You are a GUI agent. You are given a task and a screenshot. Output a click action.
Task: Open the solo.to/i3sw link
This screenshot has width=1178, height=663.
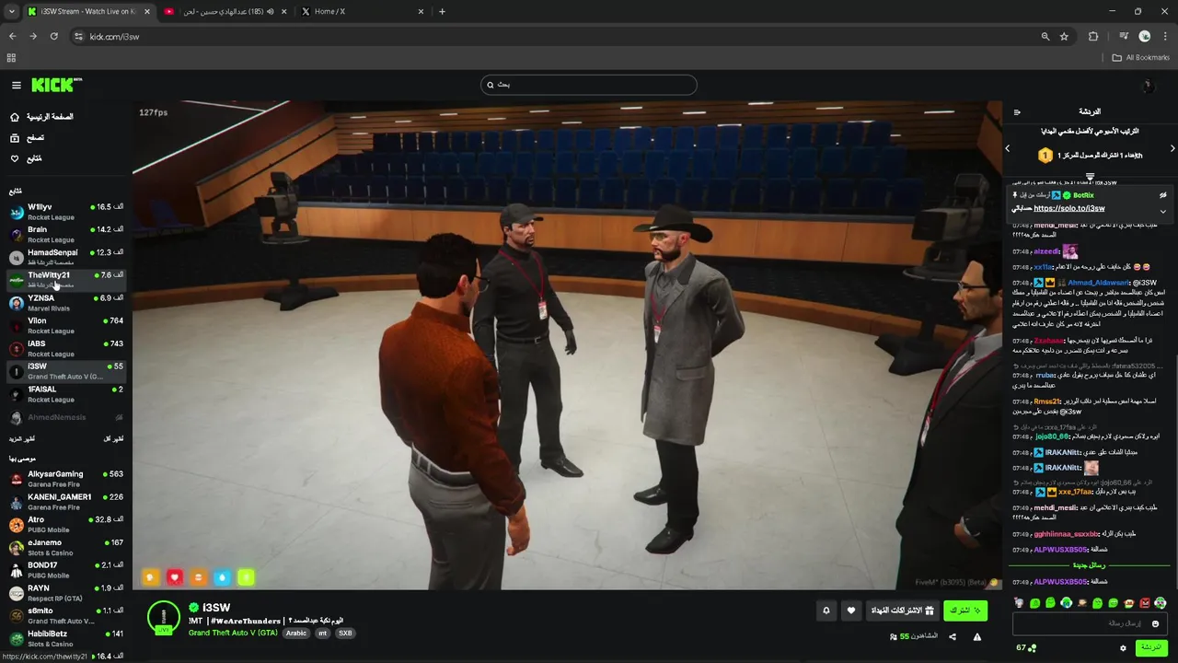coord(1069,209)
